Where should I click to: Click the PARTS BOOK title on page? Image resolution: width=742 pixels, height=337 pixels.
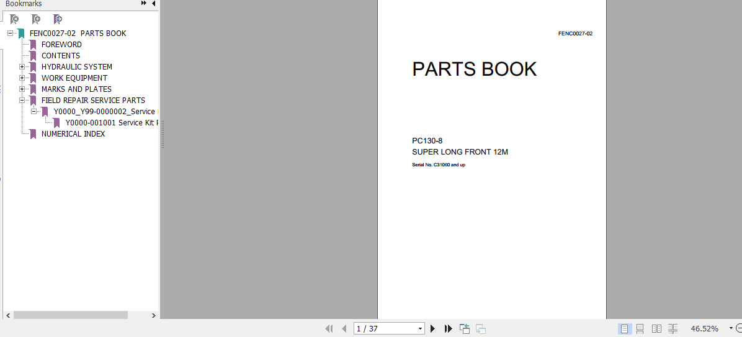coord(474,69)
